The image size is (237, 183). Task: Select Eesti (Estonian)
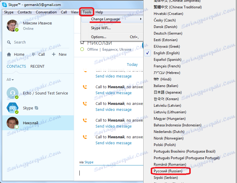pyautogui.click(x=165, y=40)
